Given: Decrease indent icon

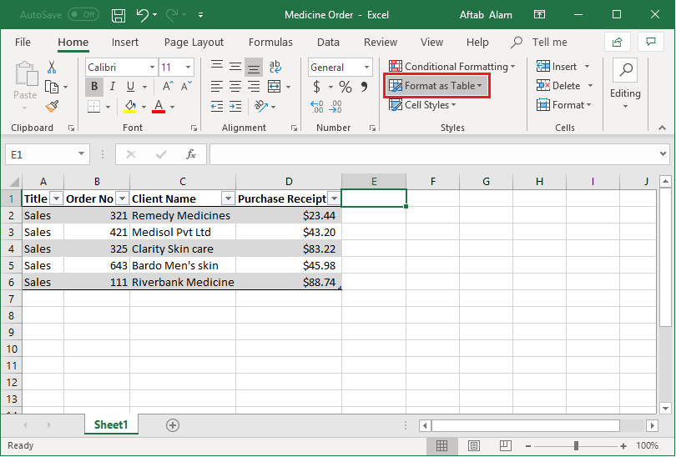Looking at the screenshot, I should pos(217,107).
